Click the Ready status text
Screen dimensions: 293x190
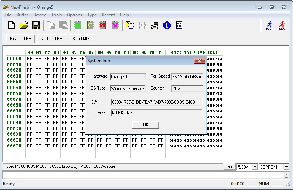point(9,184)
